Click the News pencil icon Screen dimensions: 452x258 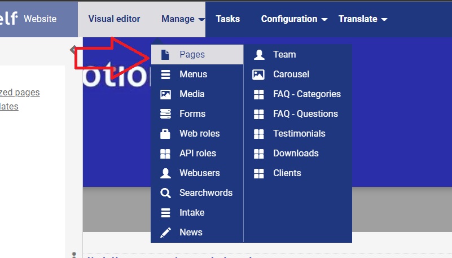coord(165,233)
